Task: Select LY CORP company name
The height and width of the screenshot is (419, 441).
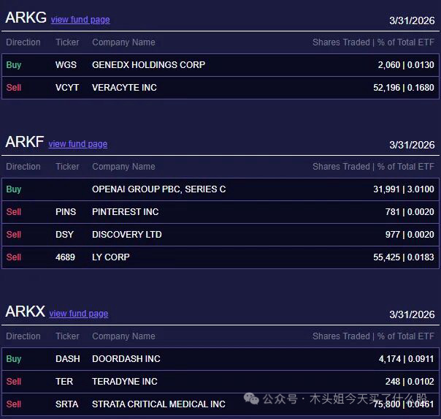Action: pos(111,257)
